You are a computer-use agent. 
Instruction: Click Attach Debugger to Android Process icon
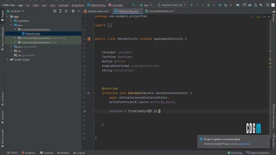pos(226,5)
